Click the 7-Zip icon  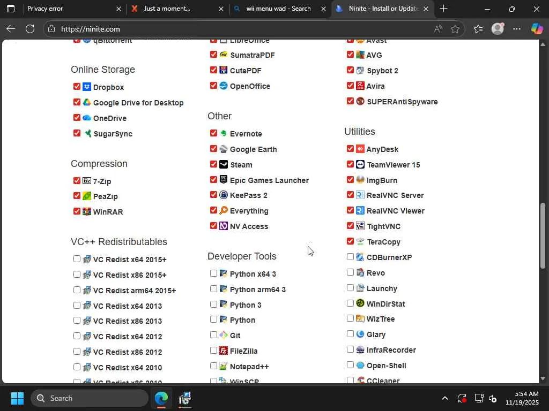[x=87, y=181]
